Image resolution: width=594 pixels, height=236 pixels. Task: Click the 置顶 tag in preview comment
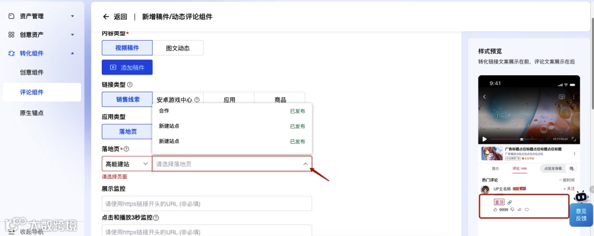[499, 203]
